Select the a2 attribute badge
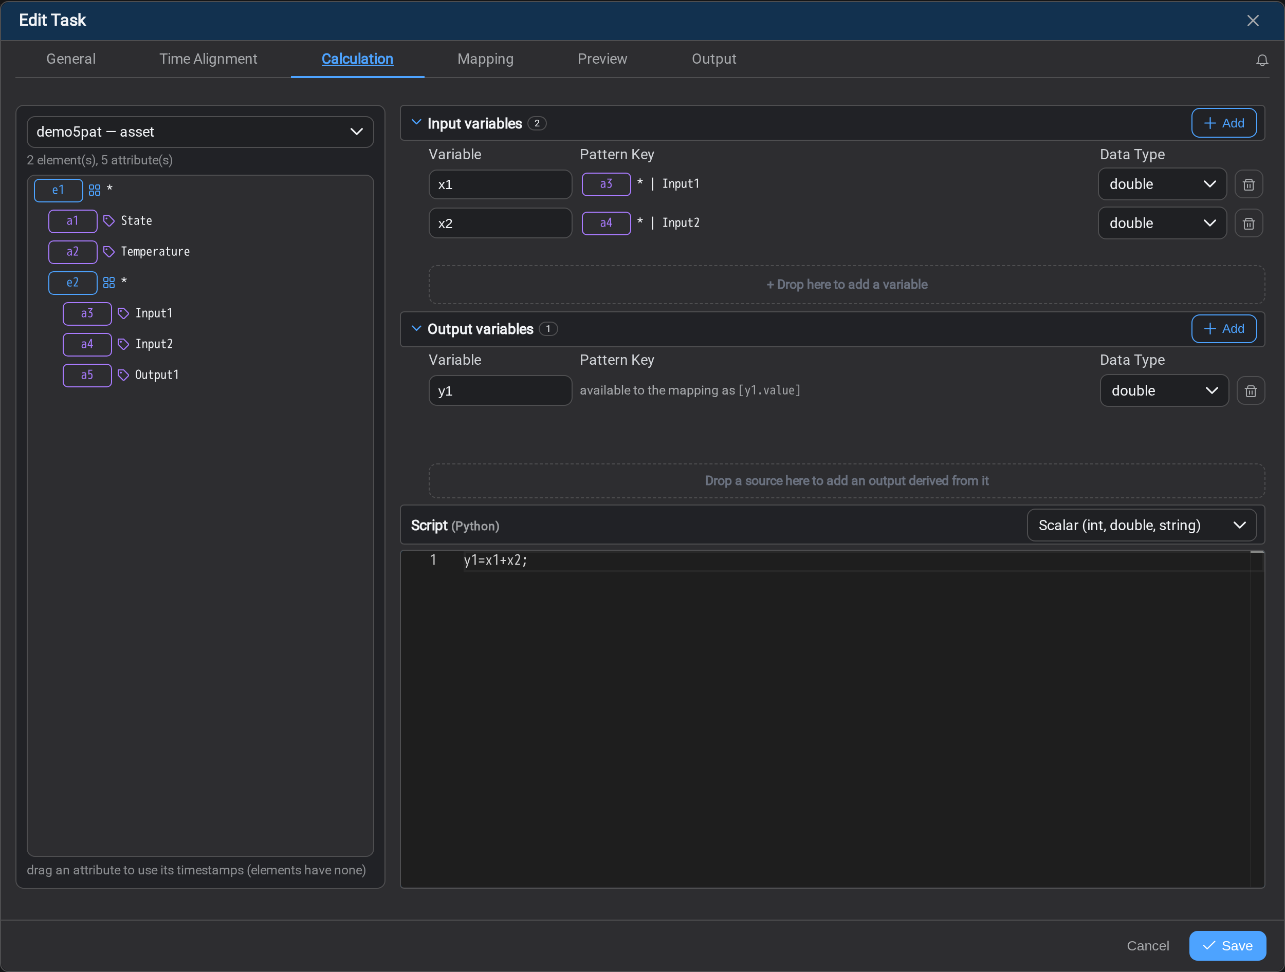This screenshot has width=1285, height=972. point(72,252)
